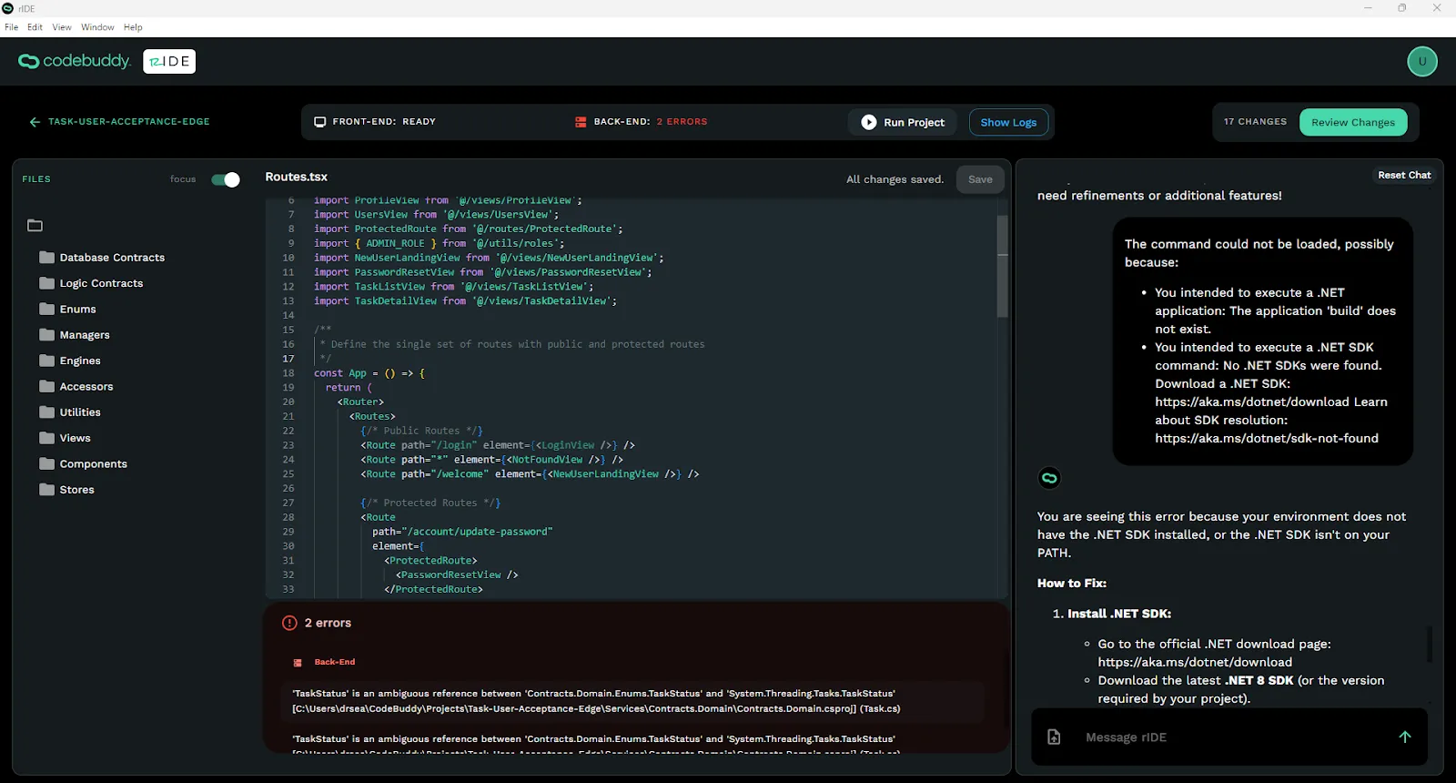Click the Stores folder label
This screenshot has width=1456, height=783.
click(x=76, y=490)
